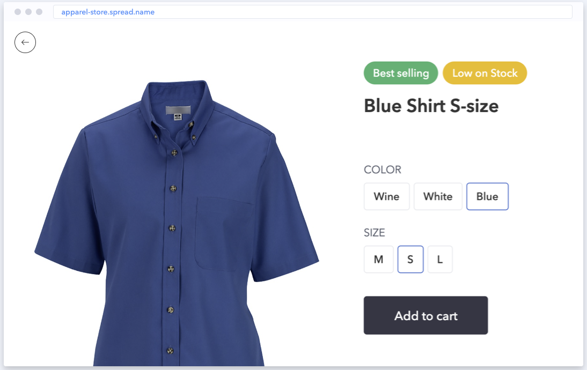This screenshot has height=370, width=587.
Task: Click the Best selling badge
Action: tap(401, 73)
